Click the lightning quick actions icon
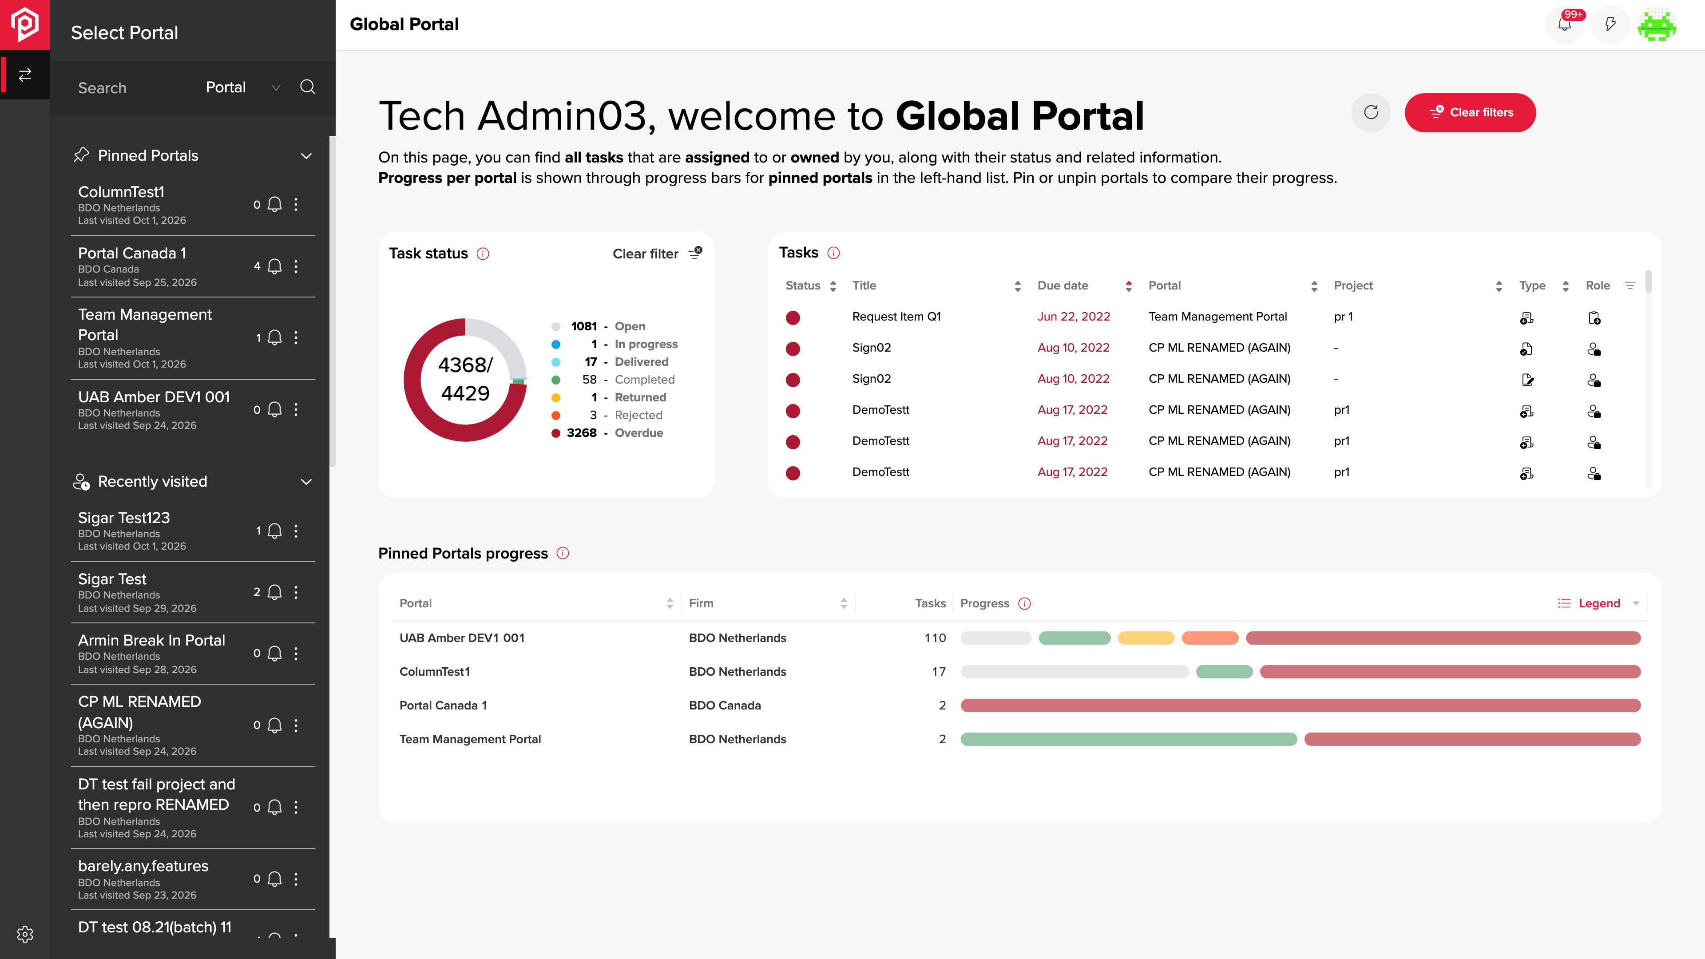Screen dimensions: 1705x959 pyautogui.click(x=1610, y=24)
